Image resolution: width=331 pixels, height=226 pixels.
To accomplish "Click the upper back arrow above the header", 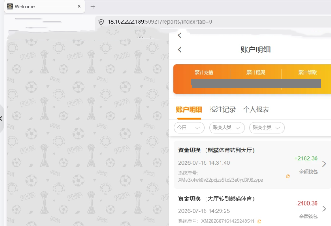I will (x=180, y=35).
